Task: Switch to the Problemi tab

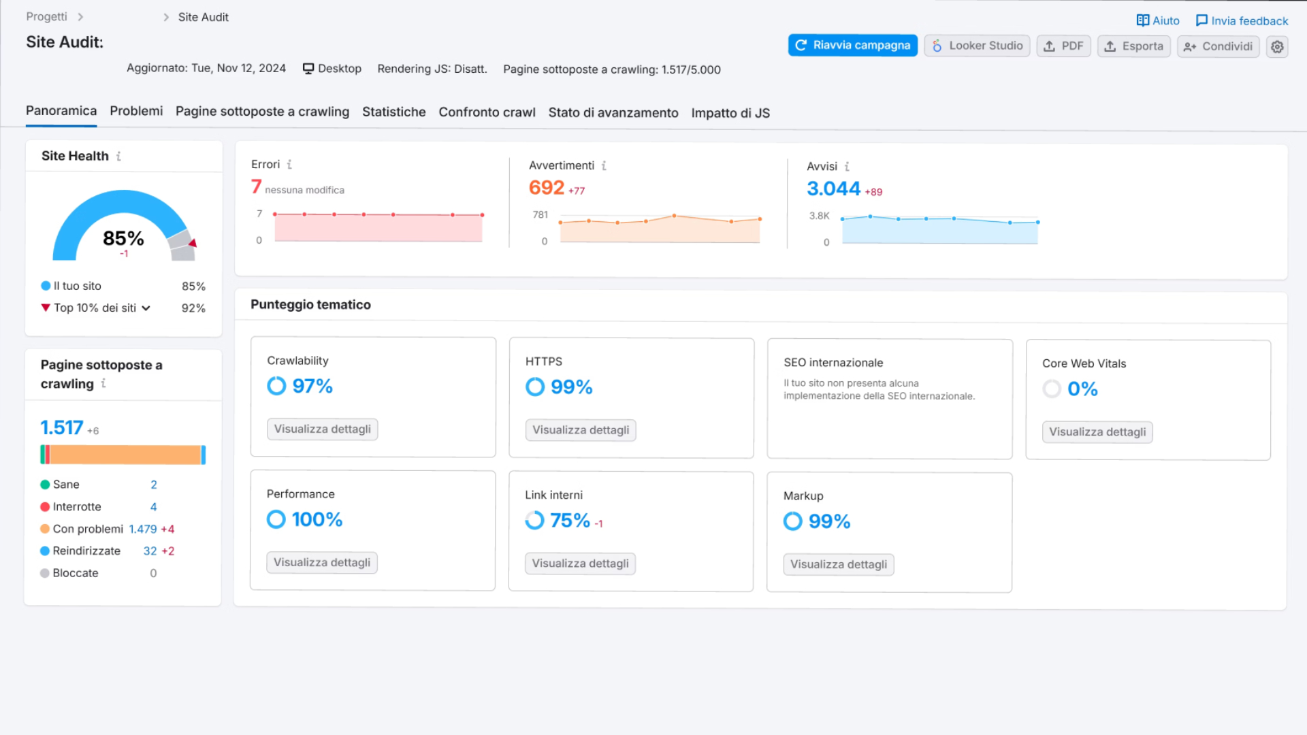Action: (x=136, y=111)
